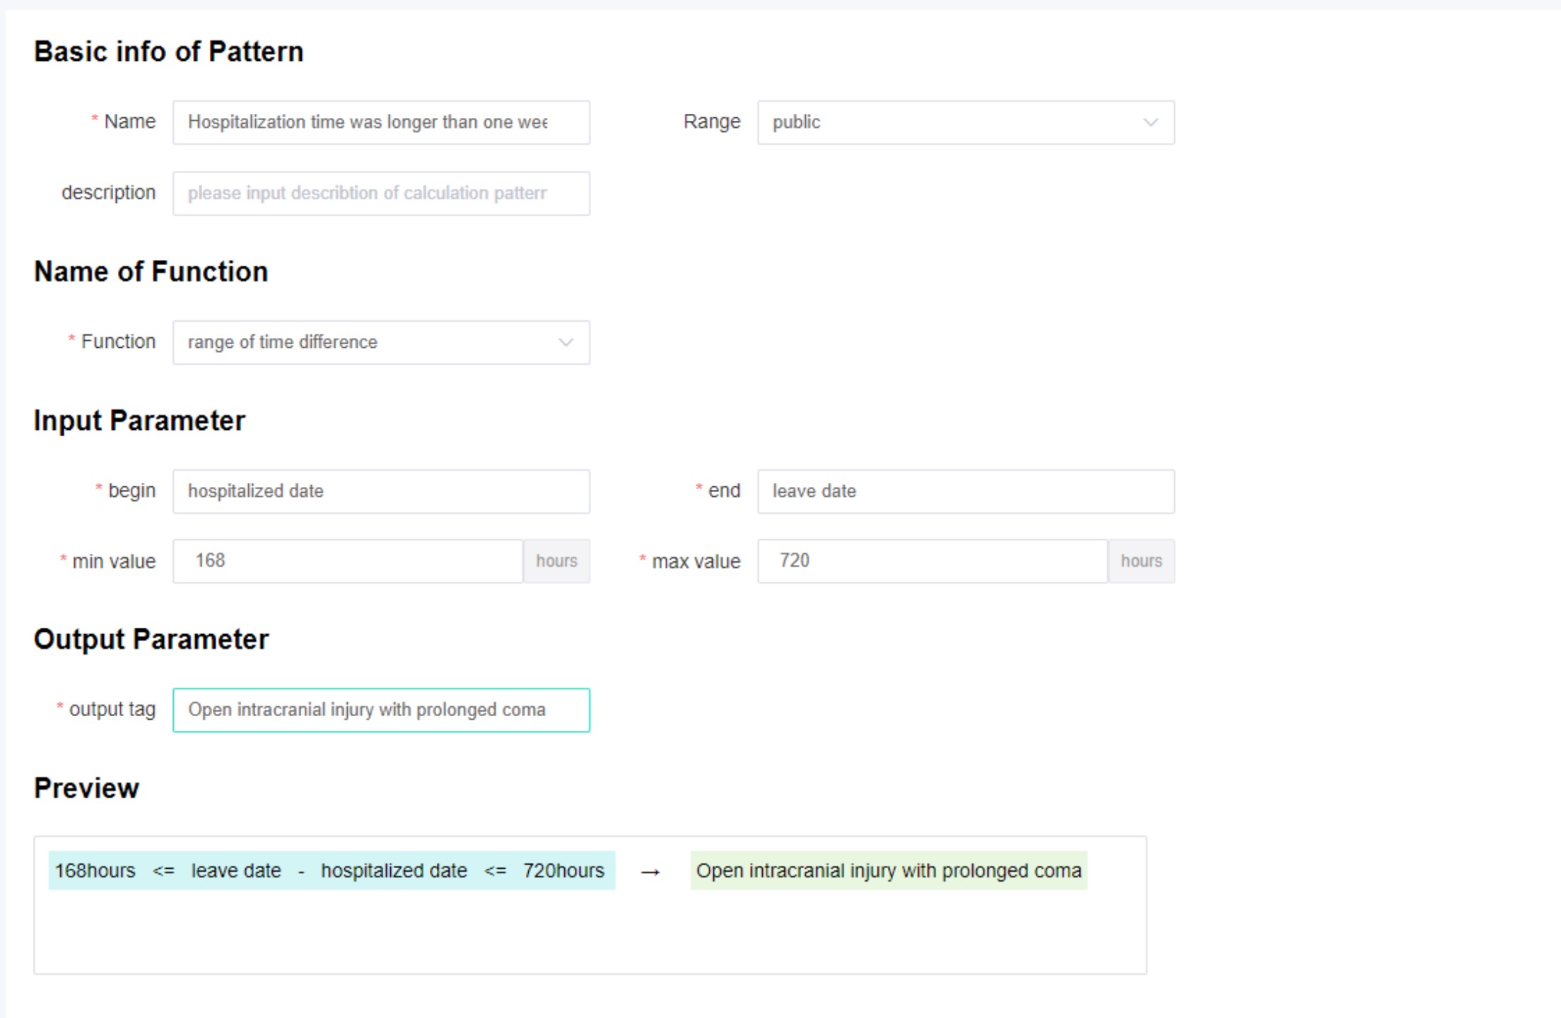Click the output tag label

coord(112,710)
